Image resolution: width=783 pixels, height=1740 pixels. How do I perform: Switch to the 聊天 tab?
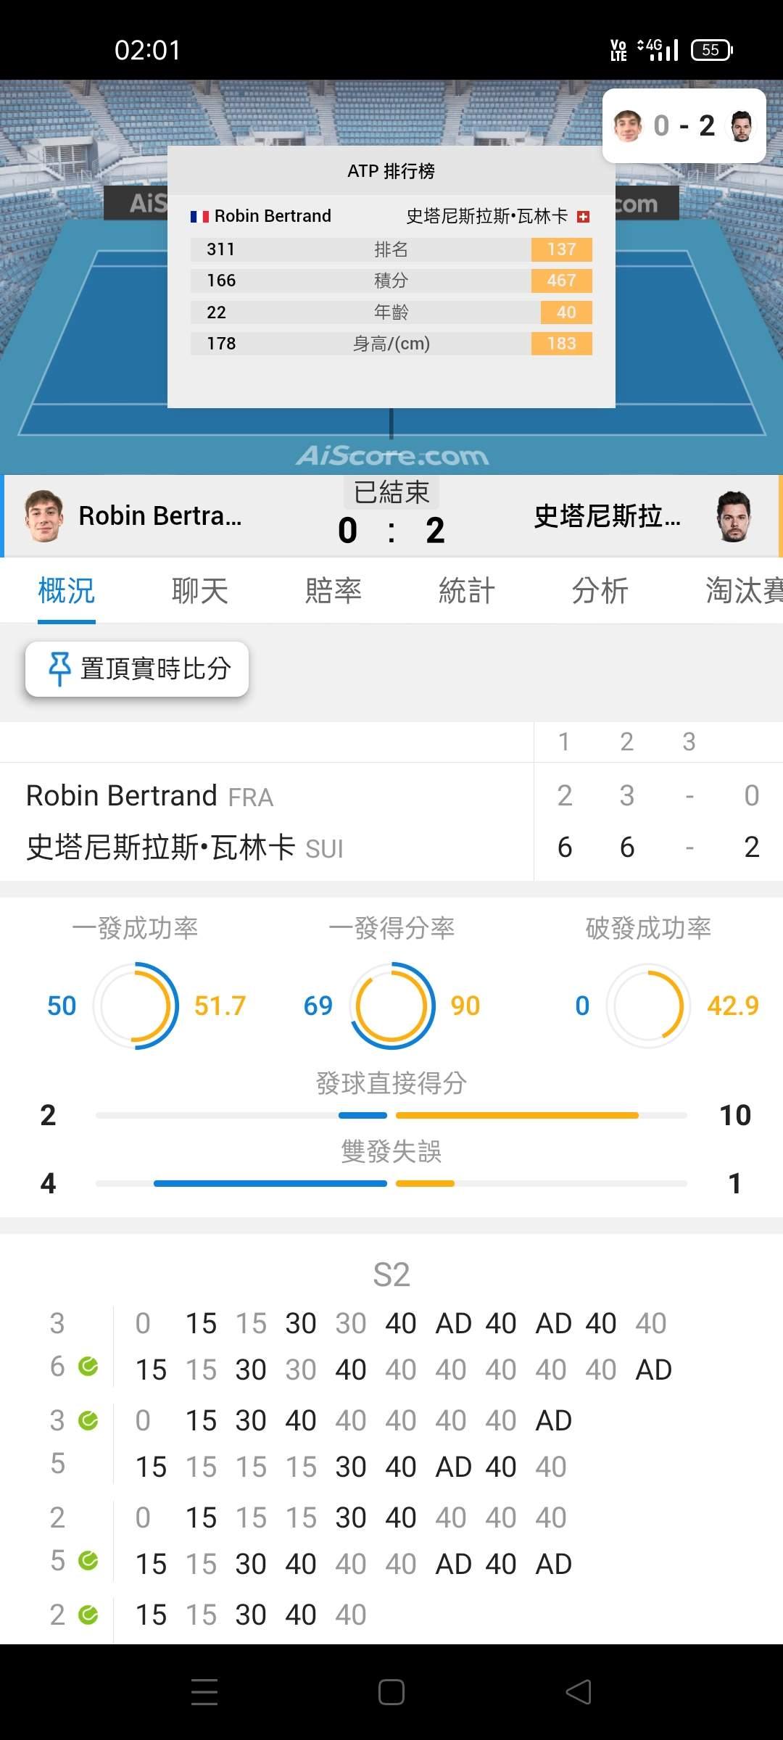point(200,591)
